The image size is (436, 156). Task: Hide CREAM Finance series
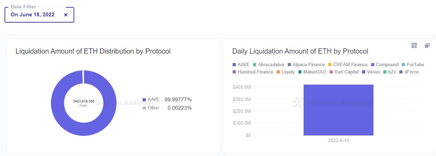347,65
